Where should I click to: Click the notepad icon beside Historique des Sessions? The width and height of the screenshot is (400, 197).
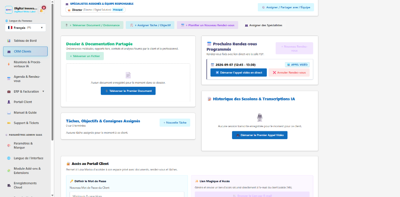pyautogui.click(x=209, y=99)
